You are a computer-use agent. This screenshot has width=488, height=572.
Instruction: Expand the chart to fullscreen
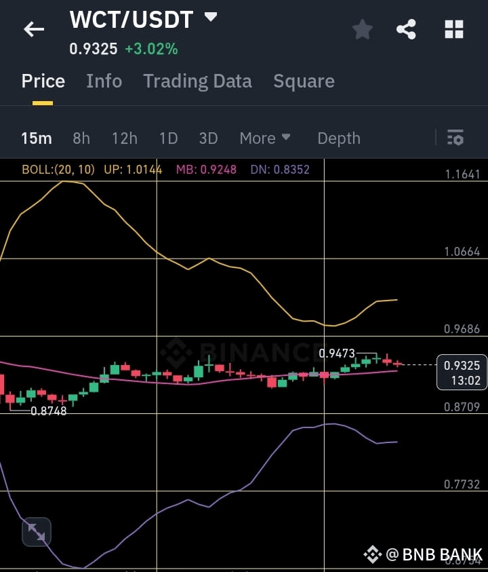(37, 532)
